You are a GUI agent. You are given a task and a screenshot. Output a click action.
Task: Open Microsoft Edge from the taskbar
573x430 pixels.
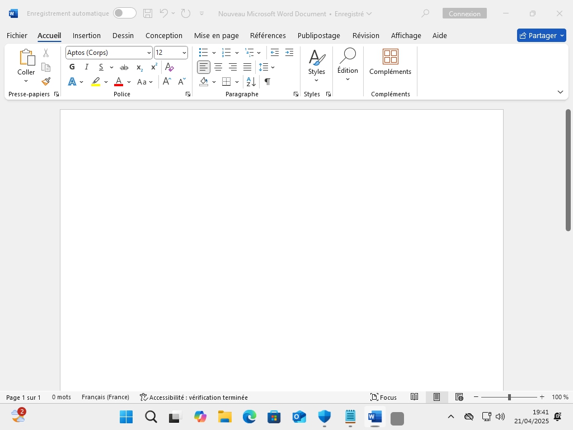(249, 417)
